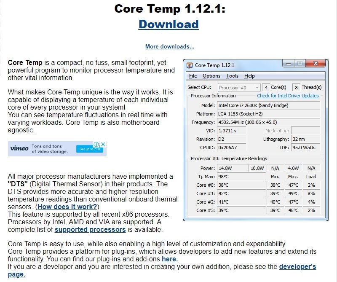
Task: Maximize the Core Temp window
Action: pos(300,64)
